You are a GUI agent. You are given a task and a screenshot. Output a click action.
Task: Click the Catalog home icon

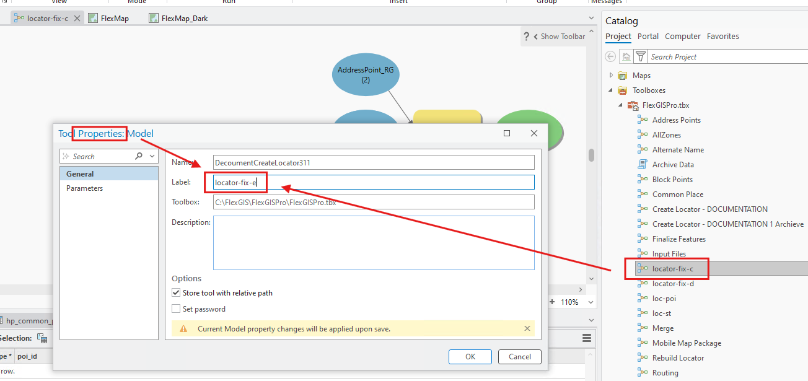click(626, 56)
